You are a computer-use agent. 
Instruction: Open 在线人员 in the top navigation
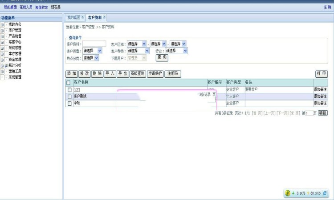coord(26,7)
